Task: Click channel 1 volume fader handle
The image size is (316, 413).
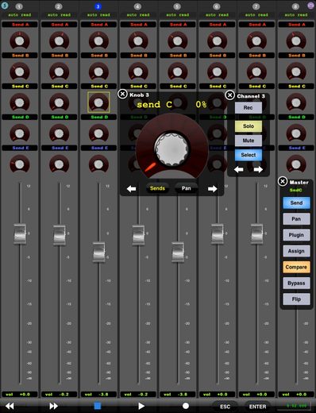Action: pos(20,234)
